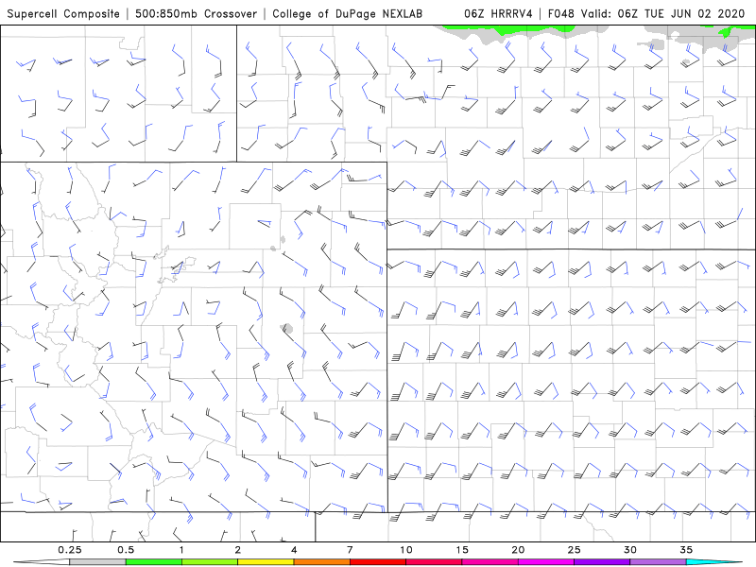Pick the crimson 10–15 color bar segment
The image size is (756, 567).
point(434,562)
